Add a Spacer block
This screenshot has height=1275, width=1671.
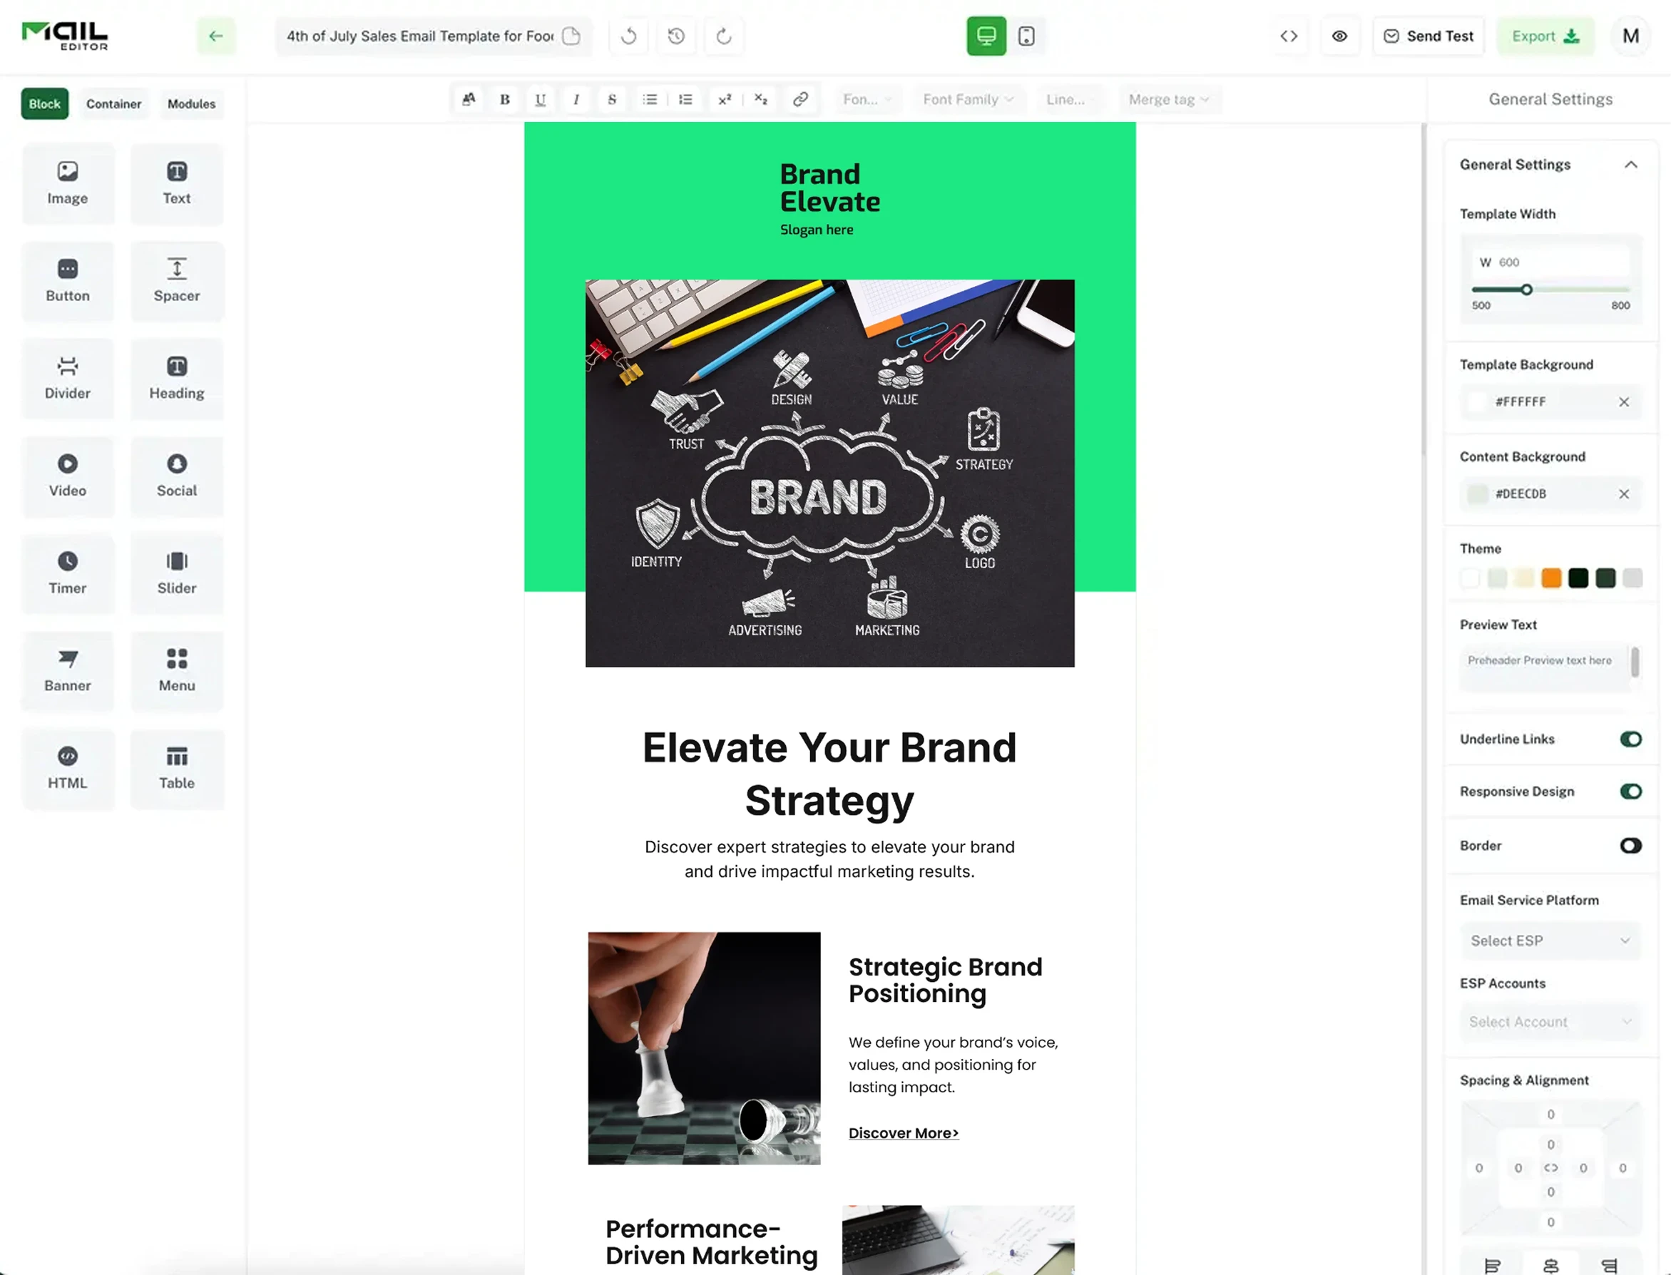coord(177,282)
